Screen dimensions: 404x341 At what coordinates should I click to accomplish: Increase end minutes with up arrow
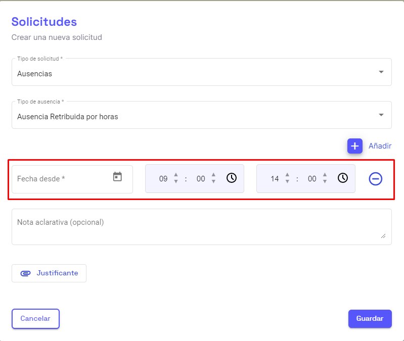coord(325,175)
